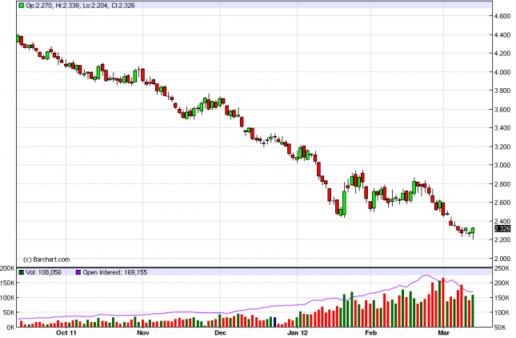Click the last green volume bar in March
The height and width of the screenshot is (338, 516).
pos(473,311)
